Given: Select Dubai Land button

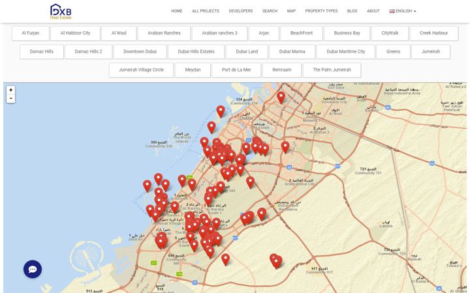Looking at the screenshot, I should click(247, 51).
